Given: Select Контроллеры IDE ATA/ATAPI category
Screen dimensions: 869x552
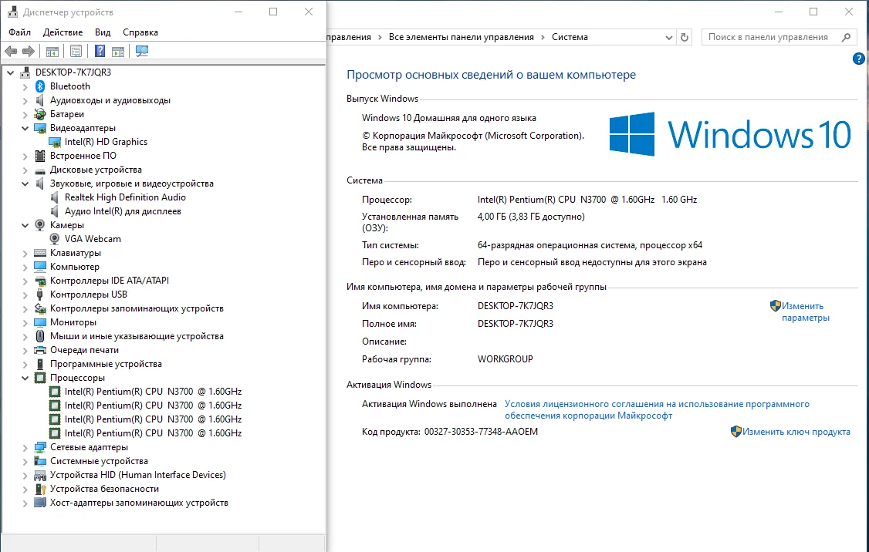Looking at the screenshot, I should click(109, 281).
